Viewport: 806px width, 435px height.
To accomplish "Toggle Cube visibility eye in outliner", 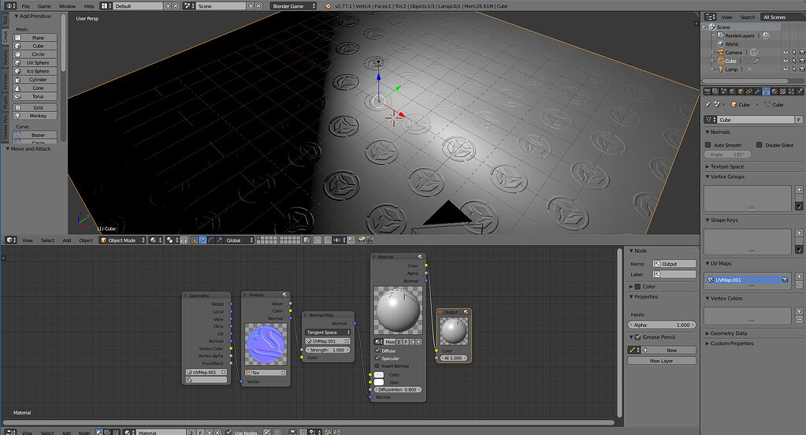I will pos(786,61).
